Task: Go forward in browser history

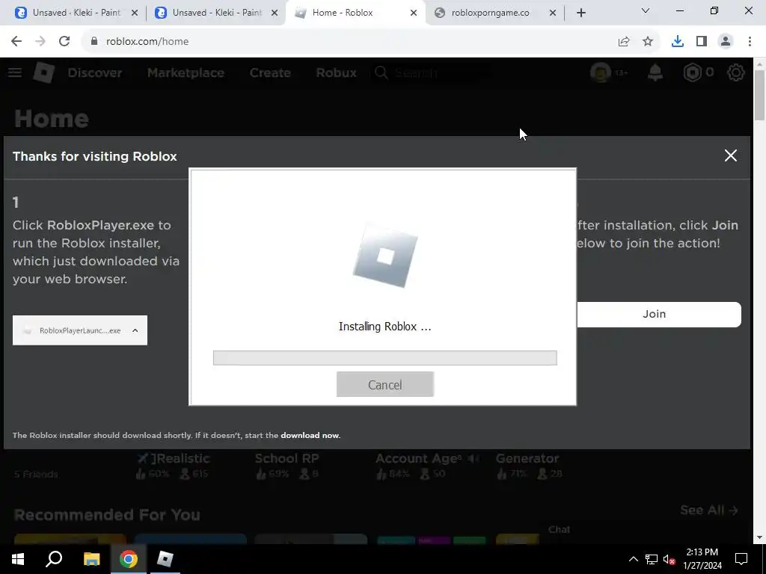Action: pos(40,42)
